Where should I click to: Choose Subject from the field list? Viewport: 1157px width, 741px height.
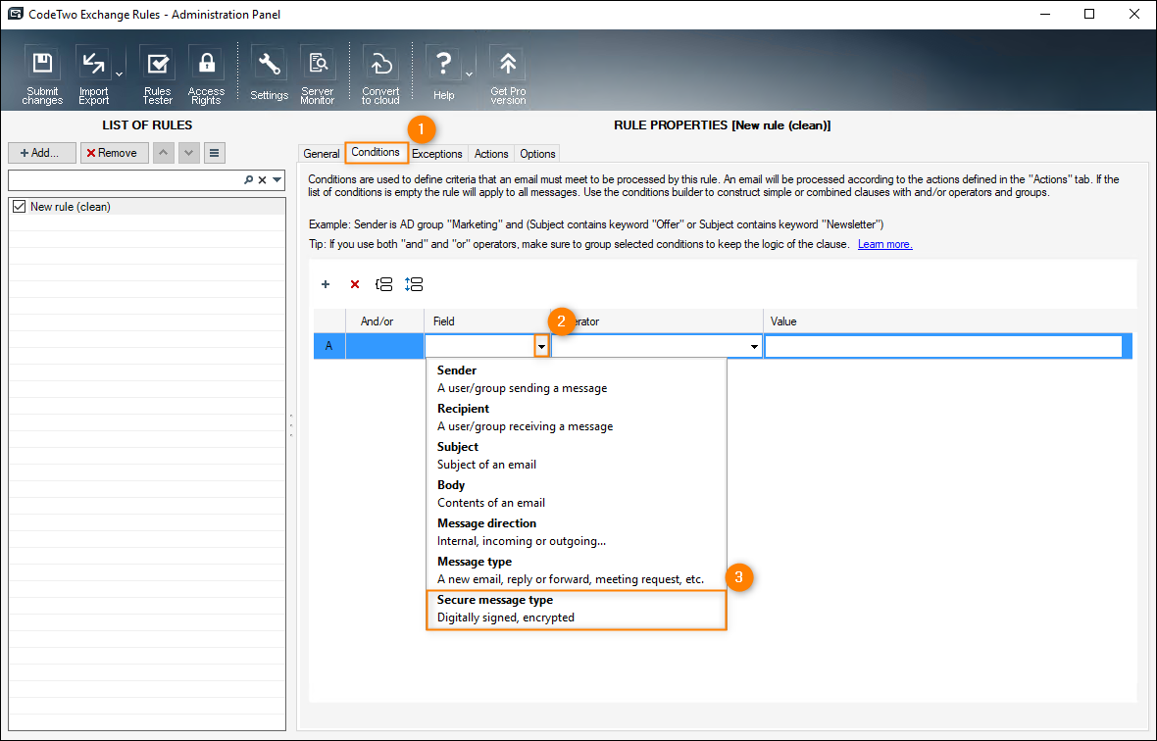(577, 456)
